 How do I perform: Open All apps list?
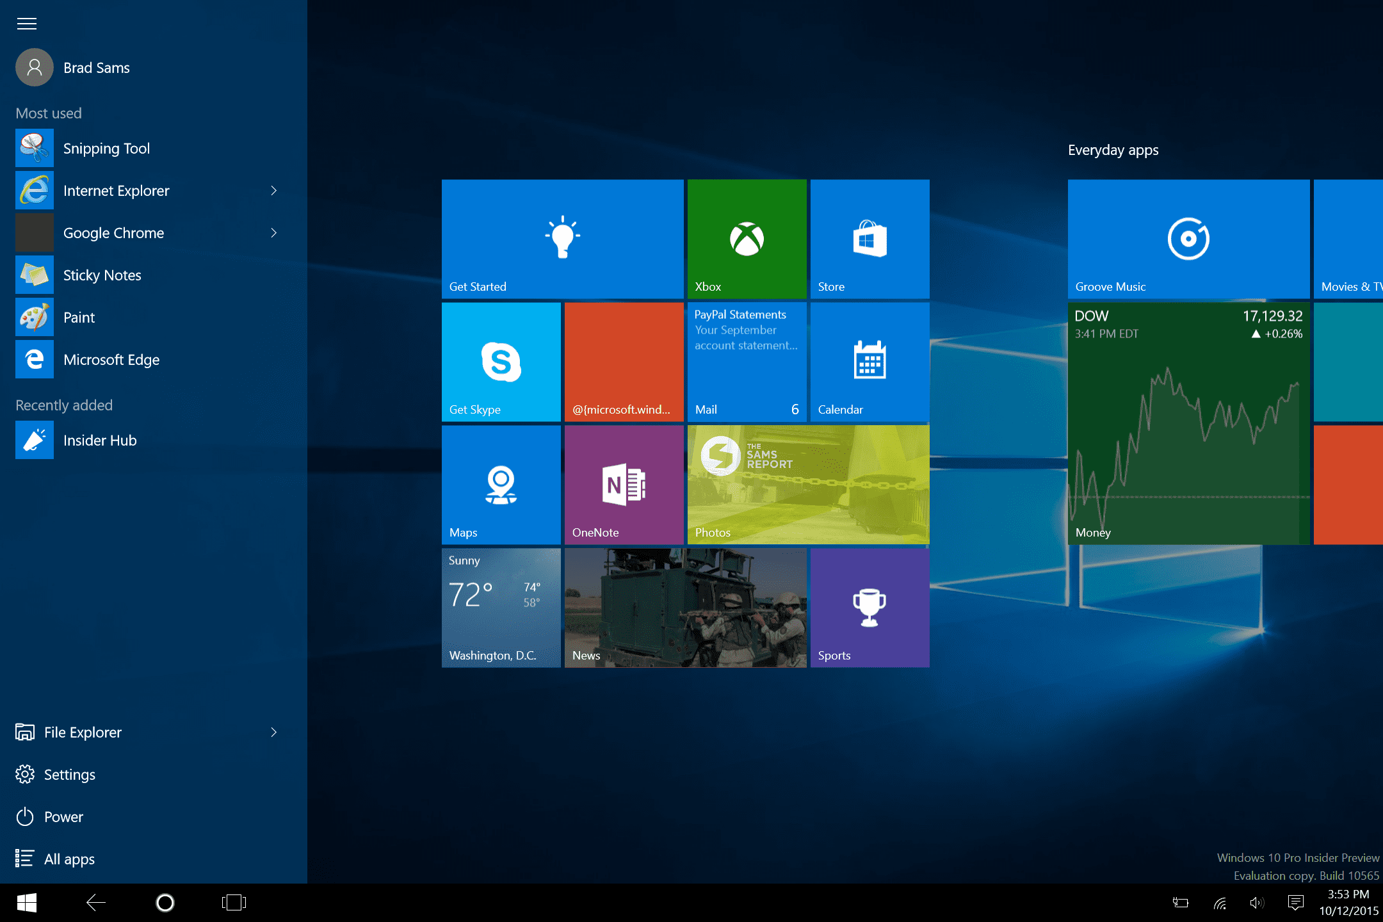[x=69, y=859]
